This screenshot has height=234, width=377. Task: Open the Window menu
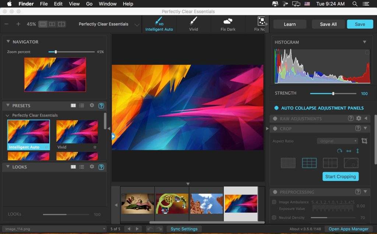point(107,4)
